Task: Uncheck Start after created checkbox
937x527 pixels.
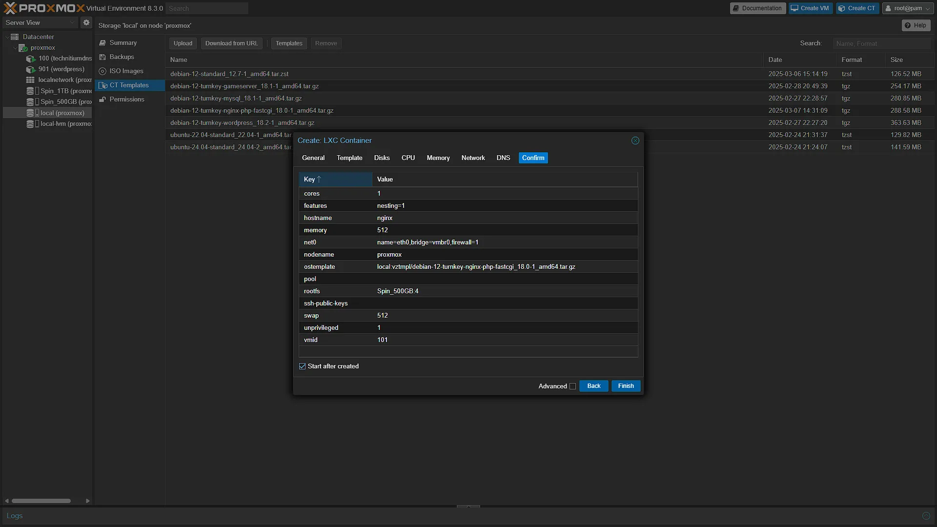Action: coord(303,366)
